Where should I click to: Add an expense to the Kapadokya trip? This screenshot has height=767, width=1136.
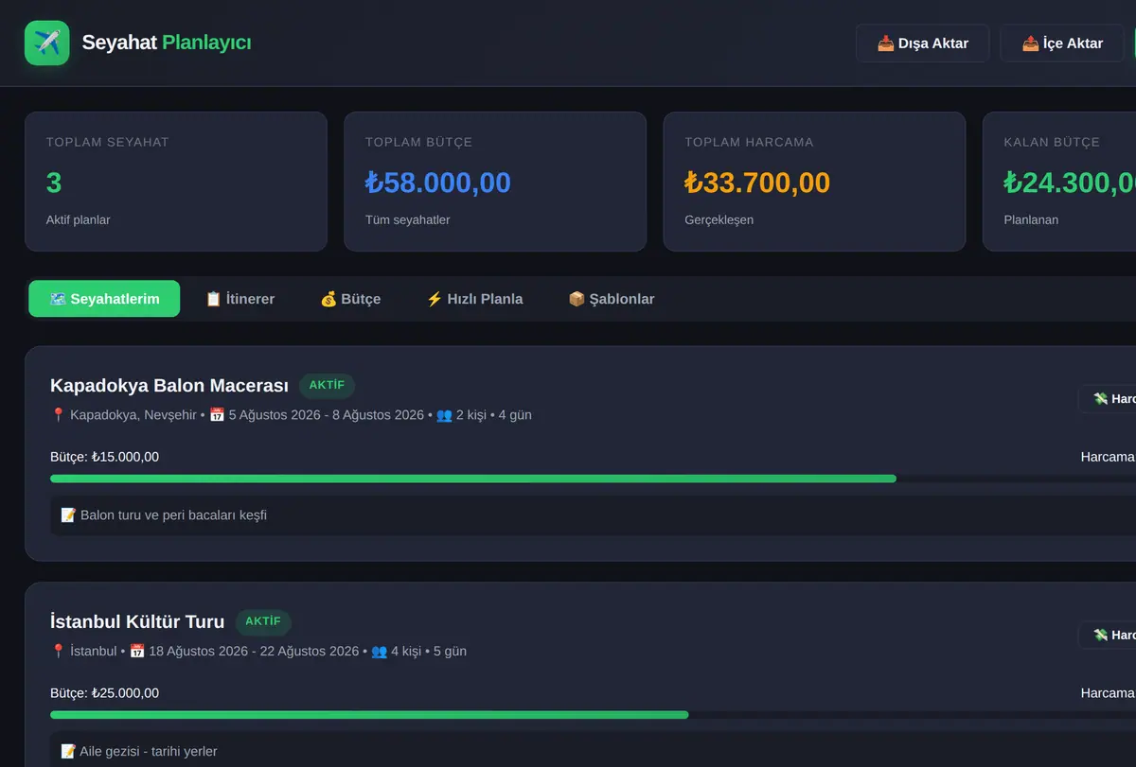pos(1108,399)
